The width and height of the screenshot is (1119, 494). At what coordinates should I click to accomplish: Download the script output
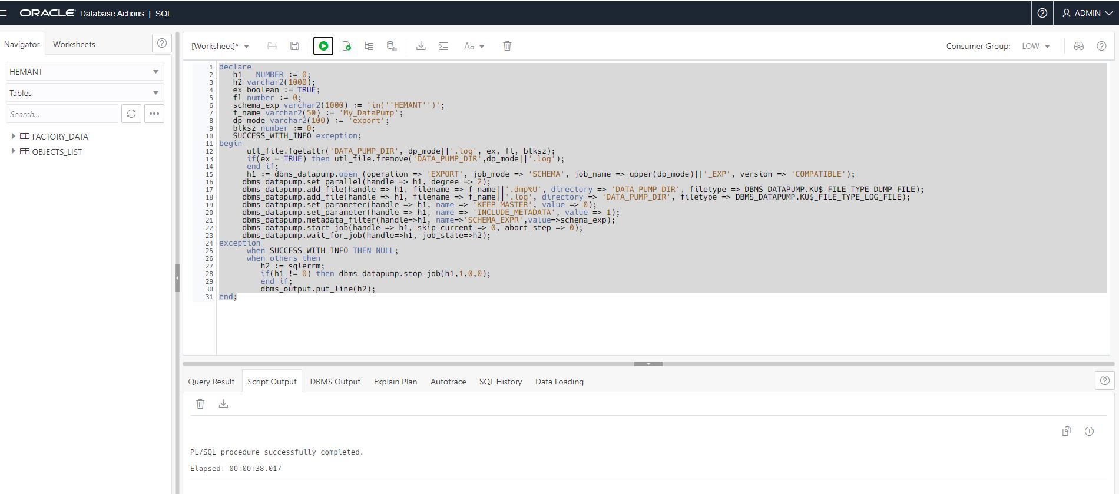click(x=223, y=404)
